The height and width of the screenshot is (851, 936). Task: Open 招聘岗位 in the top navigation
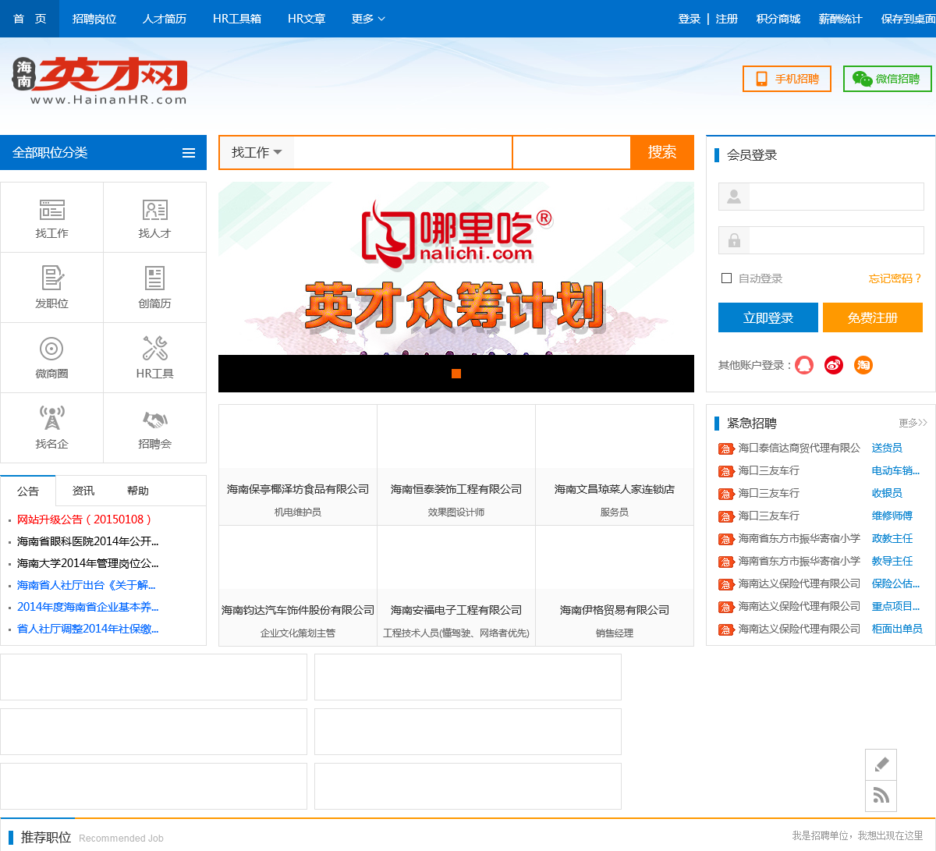[94, 19]
